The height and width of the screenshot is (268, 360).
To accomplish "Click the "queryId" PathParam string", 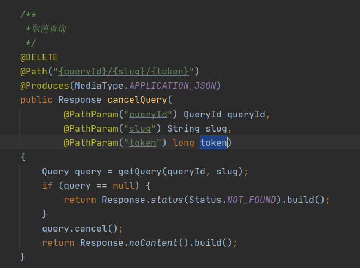I will 148,114.
